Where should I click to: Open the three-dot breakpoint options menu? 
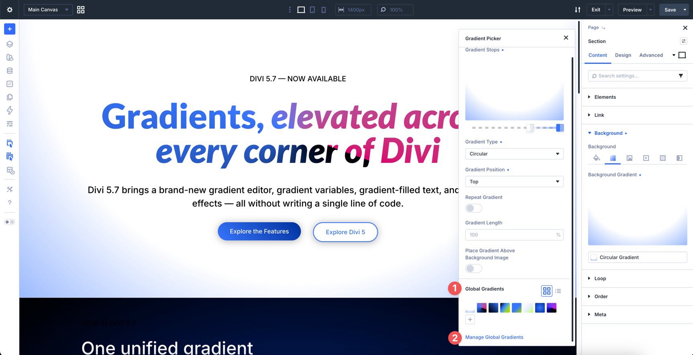[290, 10]
